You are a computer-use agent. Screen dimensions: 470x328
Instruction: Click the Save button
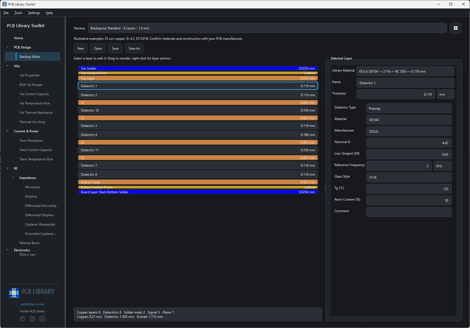115,48
